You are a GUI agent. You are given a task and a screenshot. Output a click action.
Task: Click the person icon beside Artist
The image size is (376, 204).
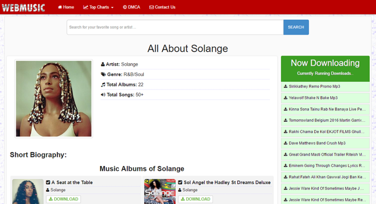click(x=103, y=64)
